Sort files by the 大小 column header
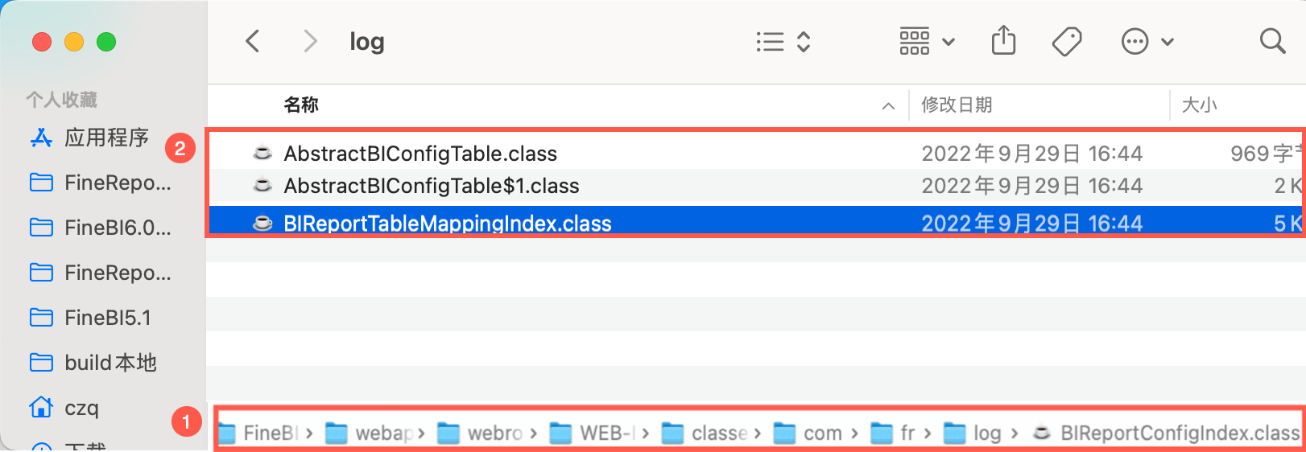Image resolution: width=1306 pixels, height=452 pixels. coord(1199,105)
